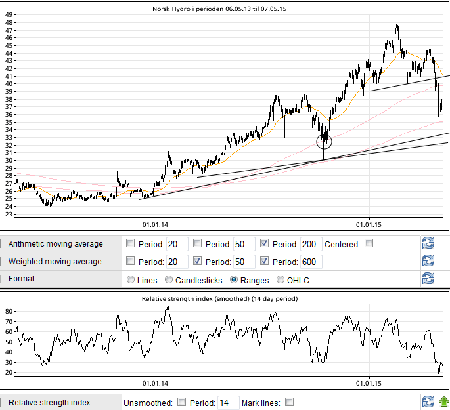Enable the Mark lines checkbox
The image size is (450, 410).
(x=289, y=402)
